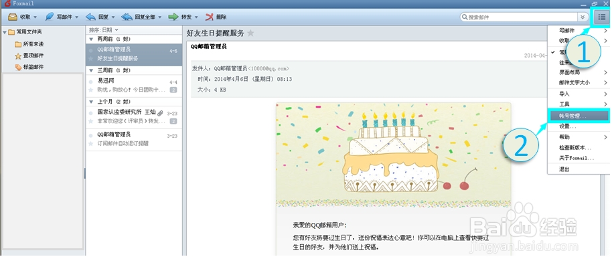Click the 置顶邮件 star icon
612x267 pixels.
click(18, 56)
